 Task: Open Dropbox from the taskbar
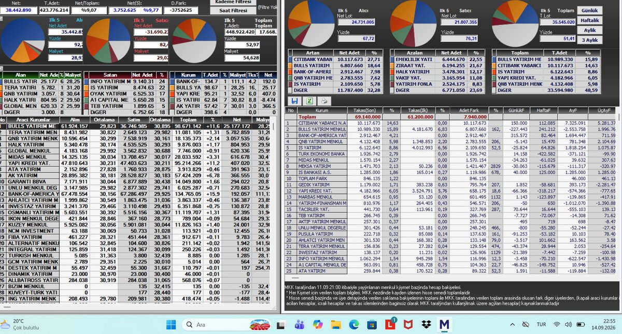[x=426, y=325]
